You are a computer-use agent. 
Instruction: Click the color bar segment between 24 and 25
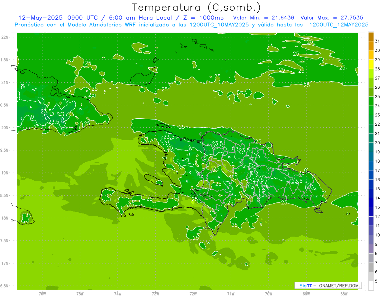pyautogui.click(x=371, y=101)
